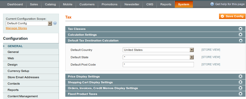
Task: Open the Default Country dropdown
Action: [x=158, y=50]
